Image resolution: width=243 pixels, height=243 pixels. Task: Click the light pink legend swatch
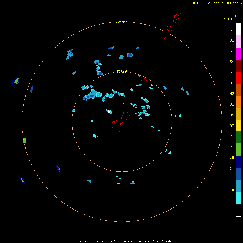(x=238, y=41)
